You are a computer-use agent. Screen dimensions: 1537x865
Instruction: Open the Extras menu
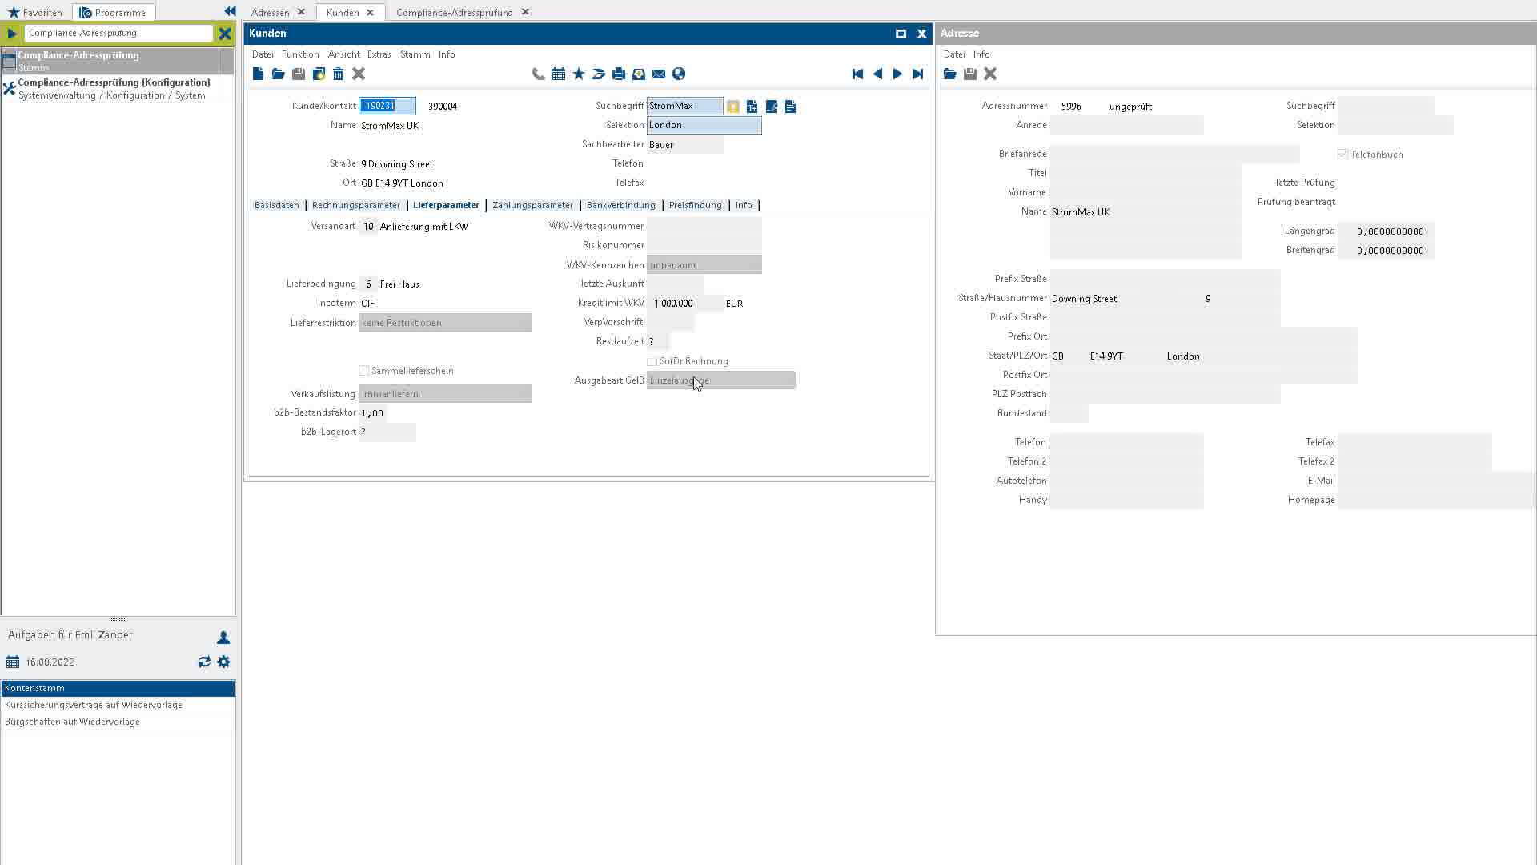click(379, 54)
